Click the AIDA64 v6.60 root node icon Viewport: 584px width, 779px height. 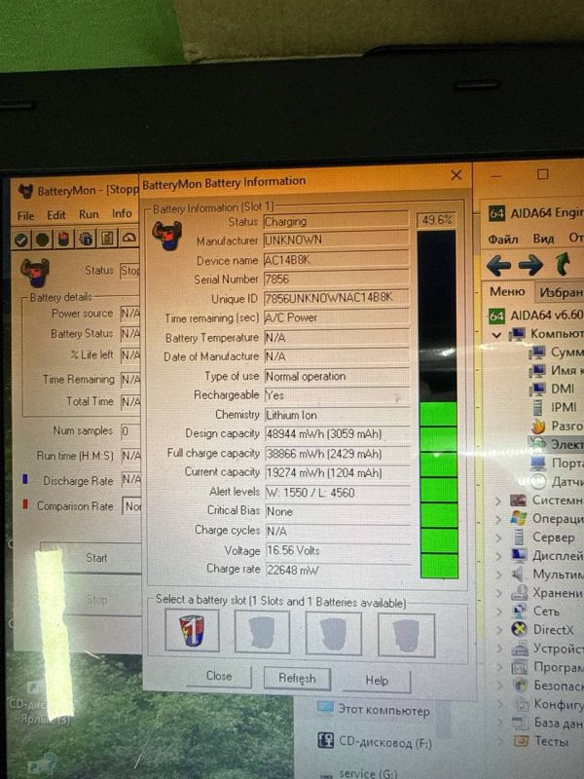point(496,315)
